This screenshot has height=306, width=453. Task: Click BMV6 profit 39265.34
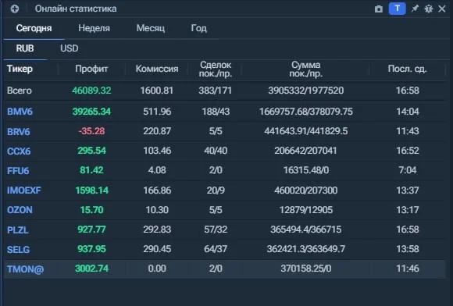pyautogui.click(x=91, y=112)
